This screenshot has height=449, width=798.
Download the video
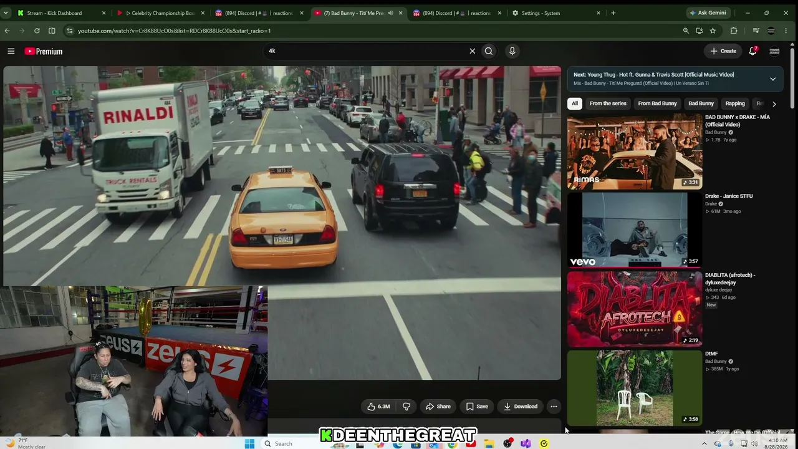[521, 407]
